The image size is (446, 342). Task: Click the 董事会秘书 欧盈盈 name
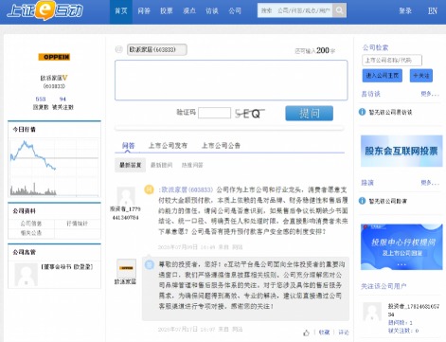click(x=67, y=267)
